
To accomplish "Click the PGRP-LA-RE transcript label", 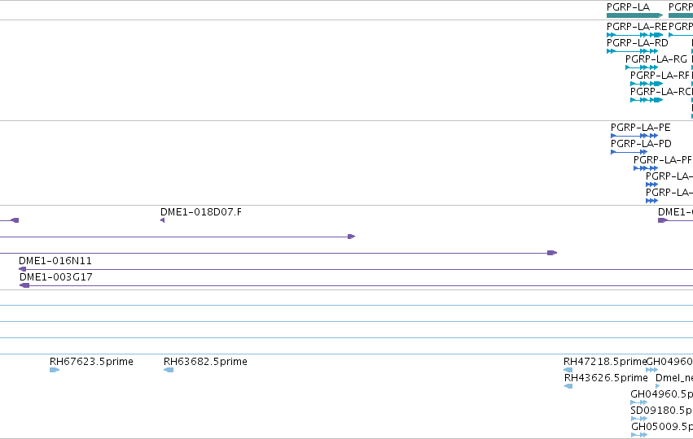I will point(637,27).
